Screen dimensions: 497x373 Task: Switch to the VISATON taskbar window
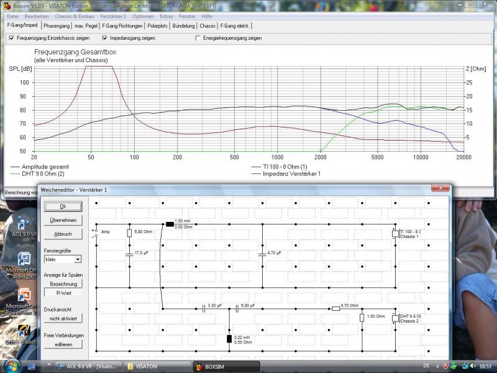(x=155, y=366)
